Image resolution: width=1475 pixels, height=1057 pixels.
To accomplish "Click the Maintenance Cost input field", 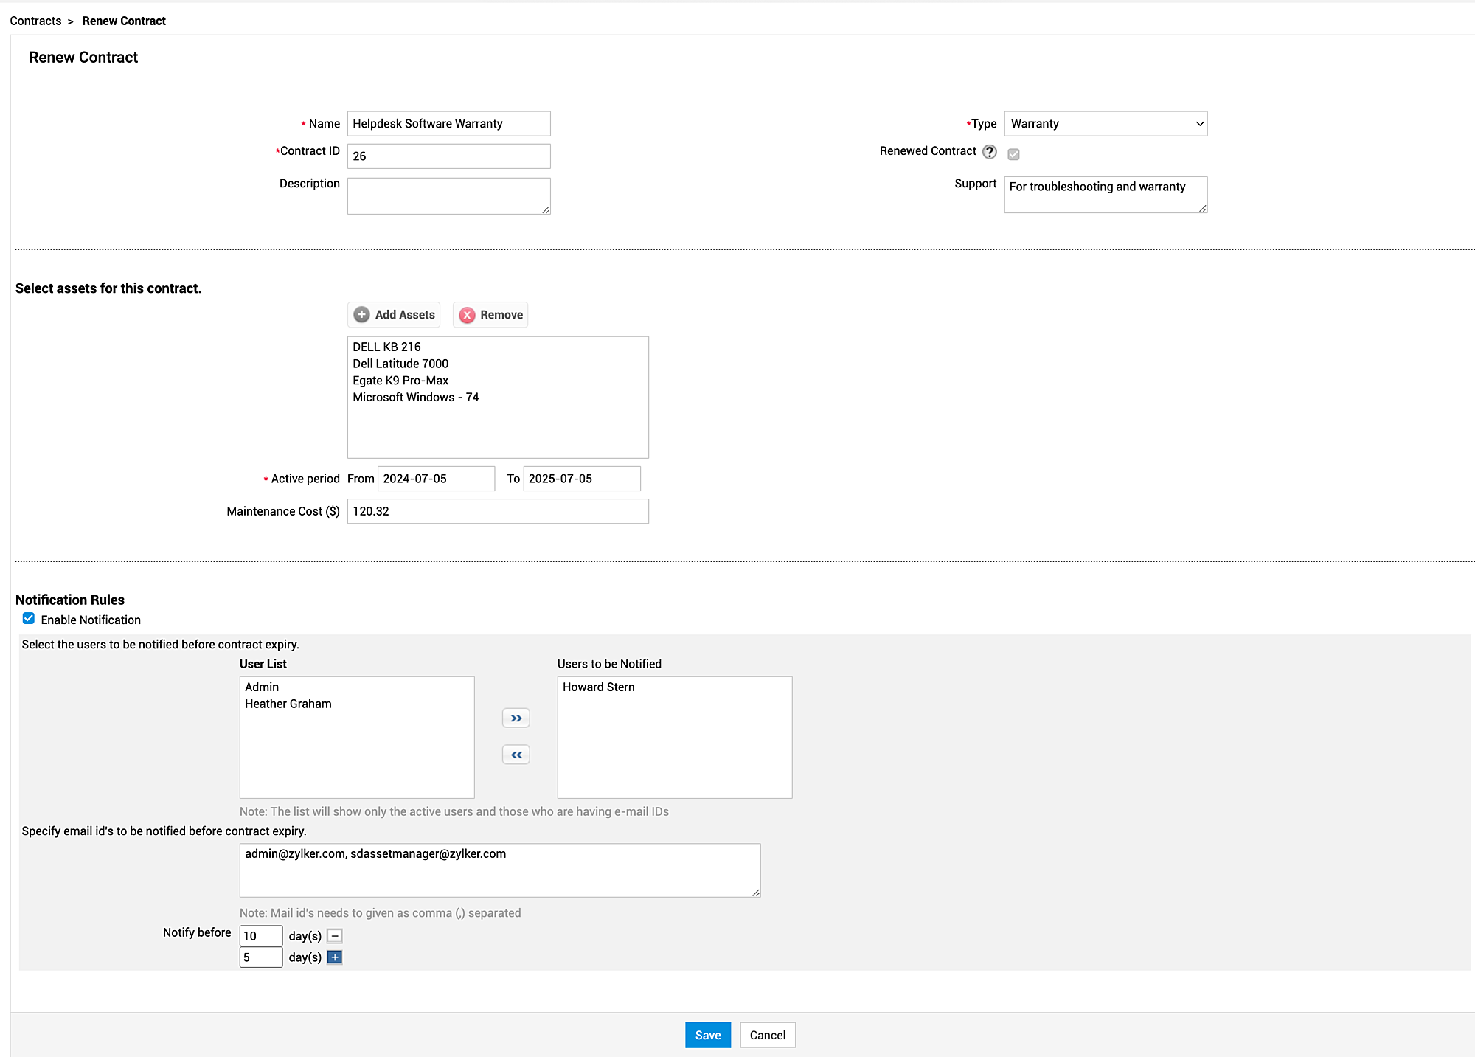I will [x=498, y=511].
